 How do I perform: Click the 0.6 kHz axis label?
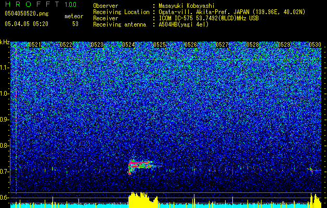pos(4,198)
